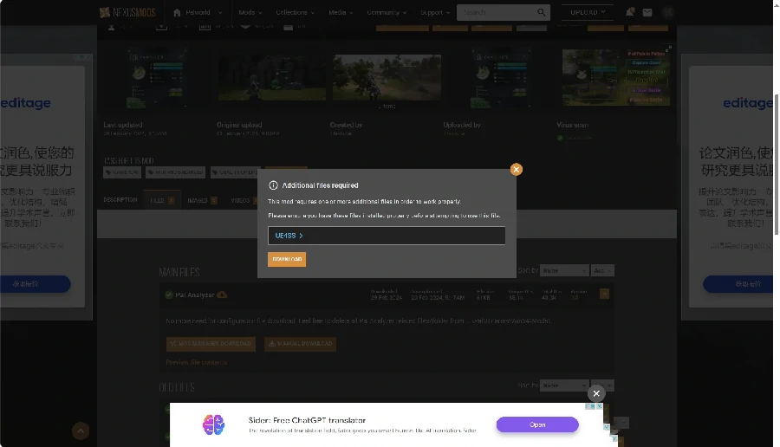Click the cloud icon next to Pal Analyzer
This screenshot has height=447, width=780.
coord(222,295)
